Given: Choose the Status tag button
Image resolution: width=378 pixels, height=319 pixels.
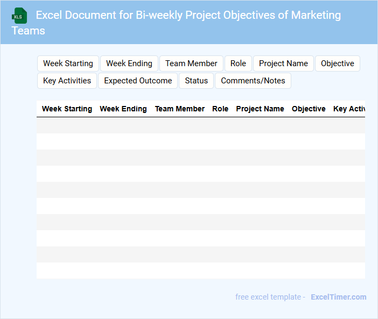Looking at the screenshot, I should click(196, 81).
